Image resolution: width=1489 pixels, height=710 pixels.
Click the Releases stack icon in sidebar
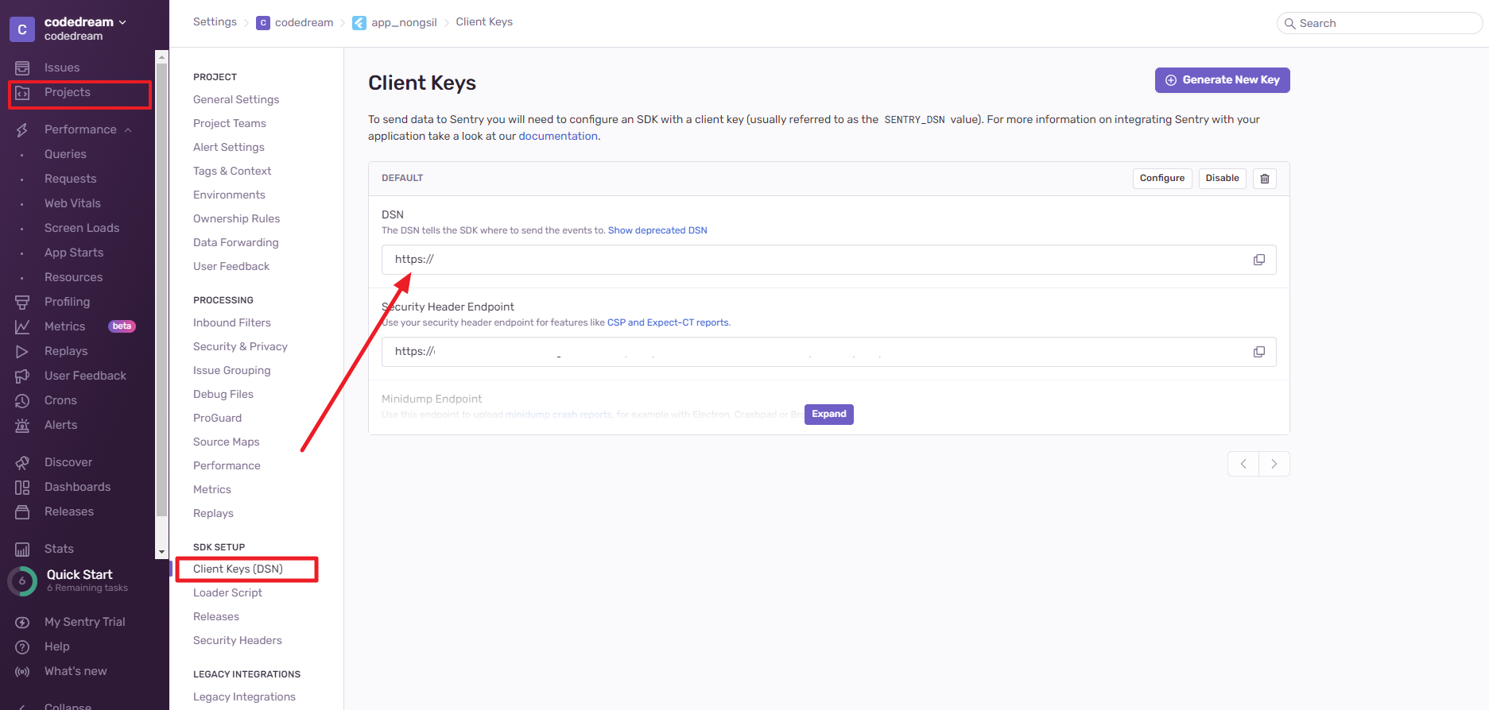point(22,511)
